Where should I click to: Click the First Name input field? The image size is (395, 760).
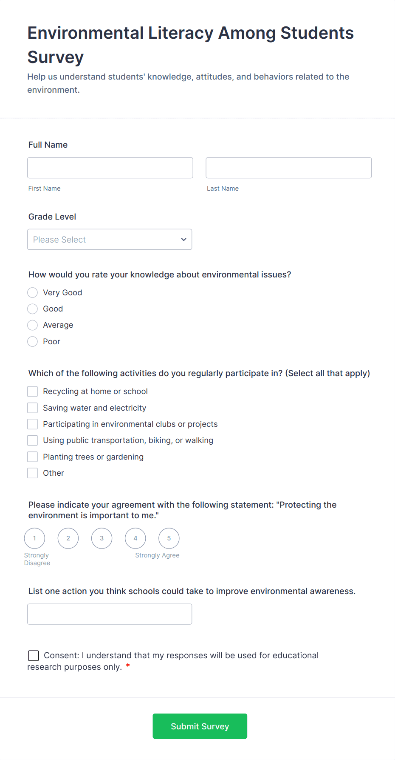pyautogui.click(x=110, y=168)
